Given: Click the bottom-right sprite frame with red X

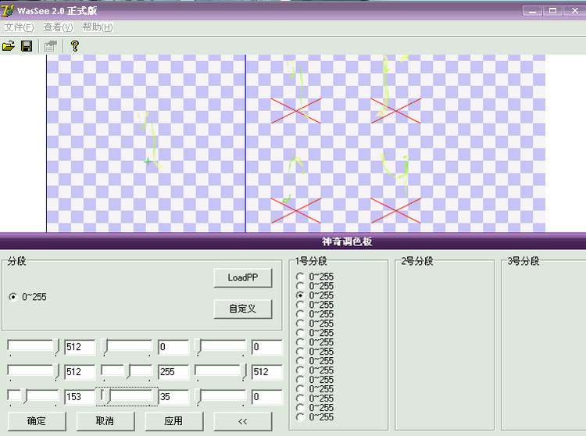Looking at the screenshot, I should click(396, 211).
